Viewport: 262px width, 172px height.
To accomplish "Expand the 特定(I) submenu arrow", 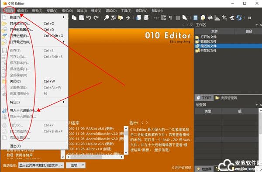I will 64,102.
